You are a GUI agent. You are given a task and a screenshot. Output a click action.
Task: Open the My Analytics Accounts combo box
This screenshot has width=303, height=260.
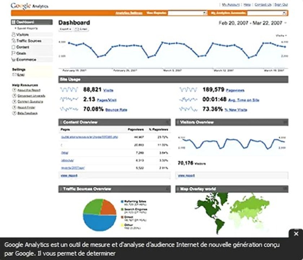[267, 13]
